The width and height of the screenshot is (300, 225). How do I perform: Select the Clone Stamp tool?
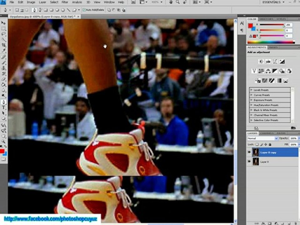(3, 68)
